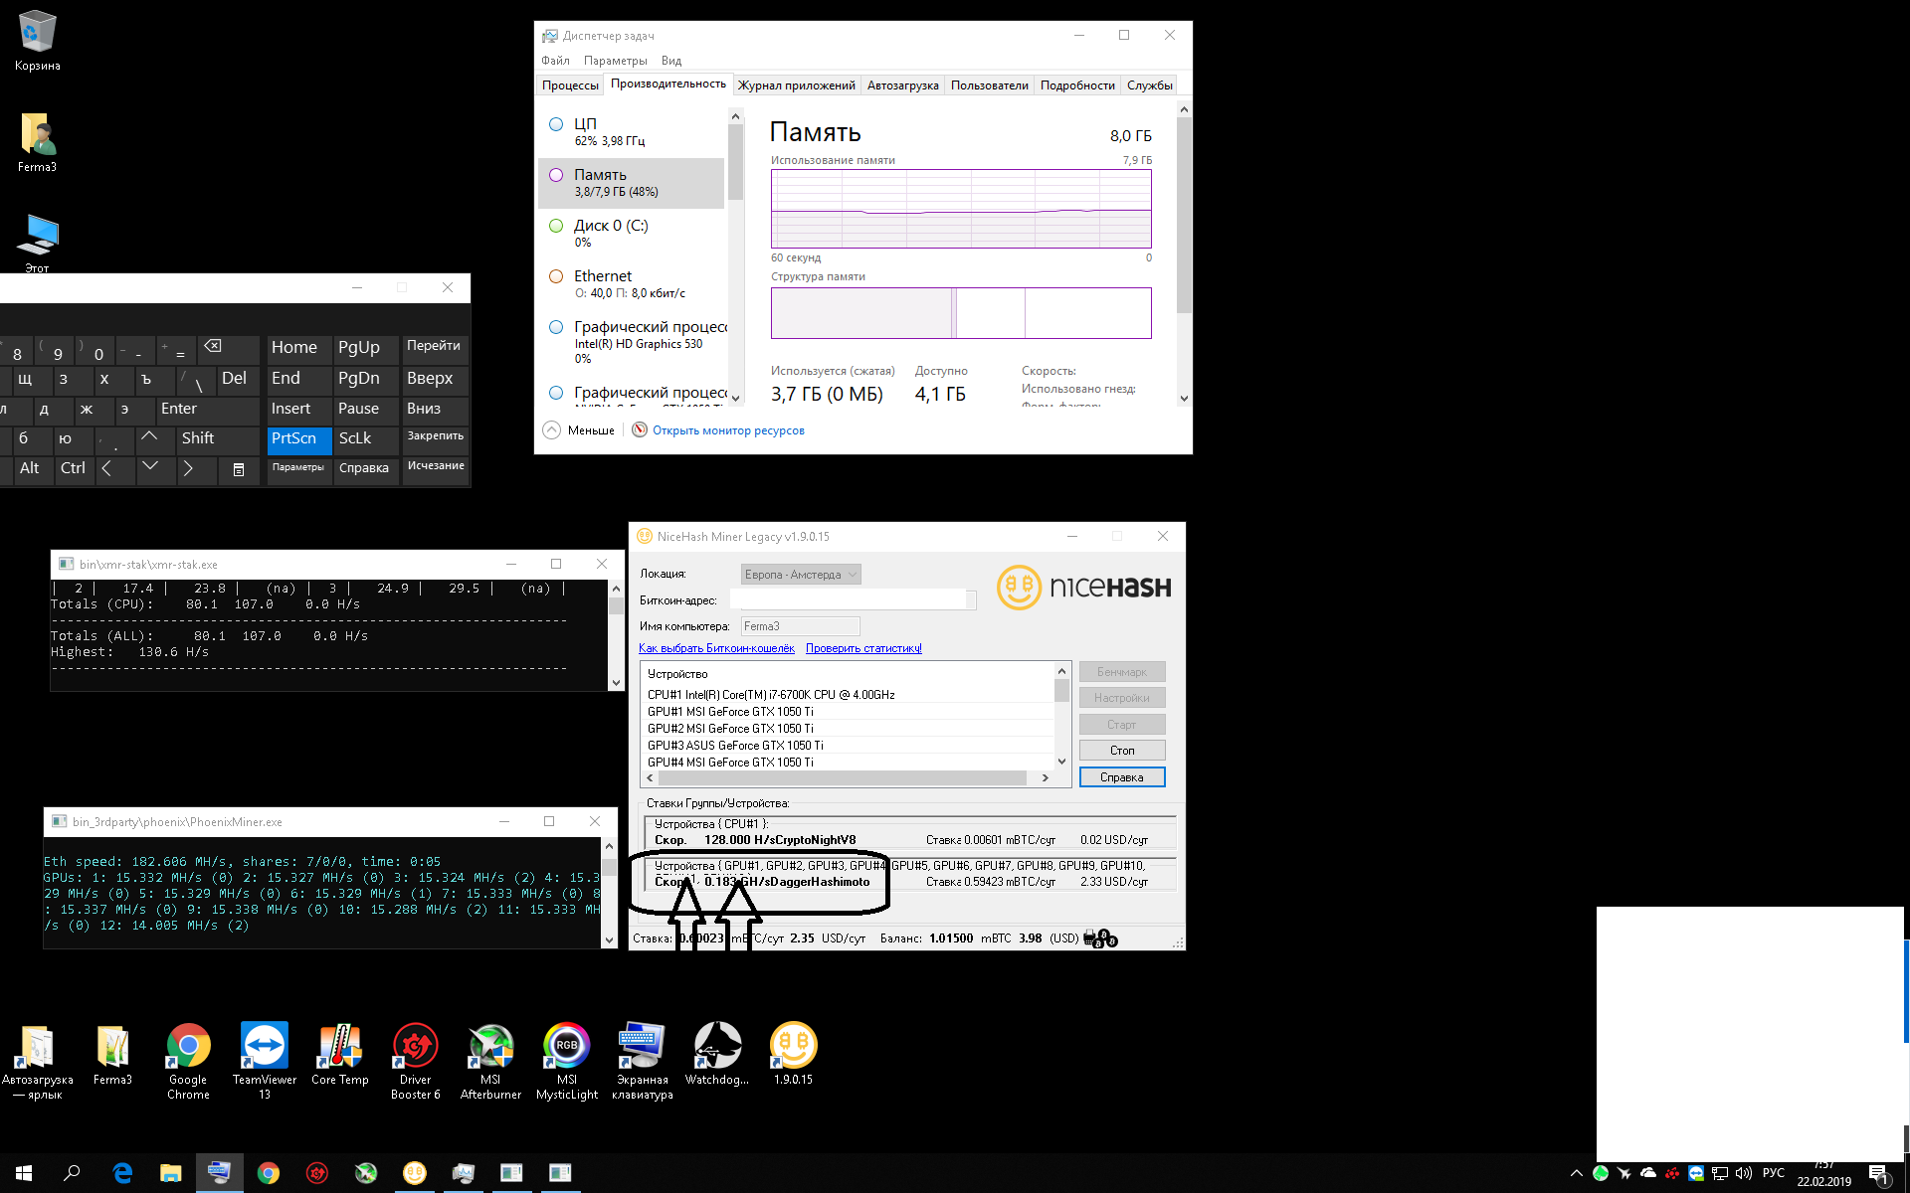1910x1193 pixels.
Task: Open the Файл menu in Task Manager
Action: coord(556,60)
